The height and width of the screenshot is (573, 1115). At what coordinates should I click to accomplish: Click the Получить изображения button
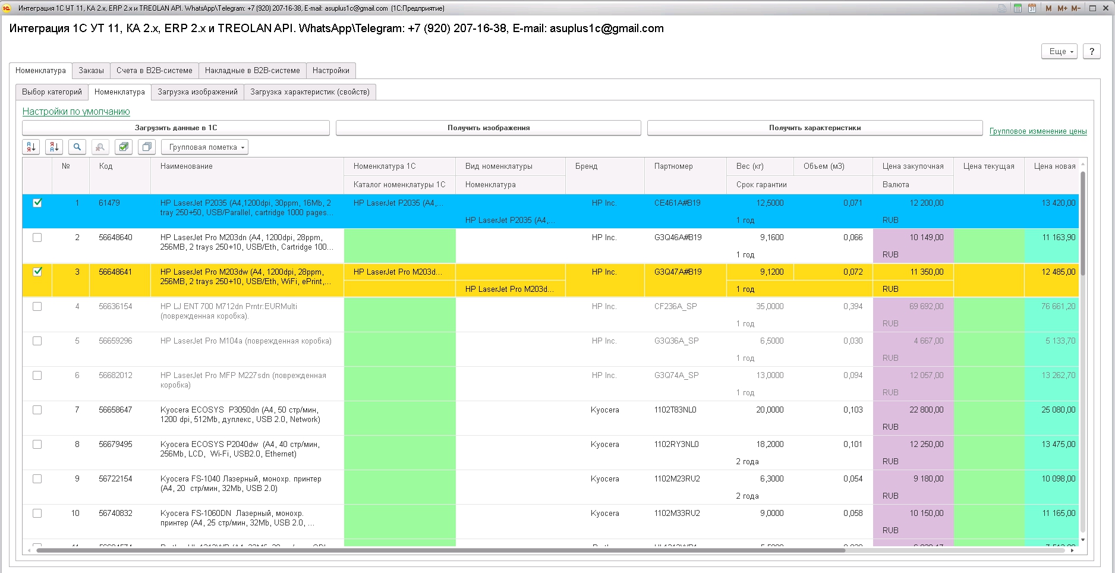[489, 128]
